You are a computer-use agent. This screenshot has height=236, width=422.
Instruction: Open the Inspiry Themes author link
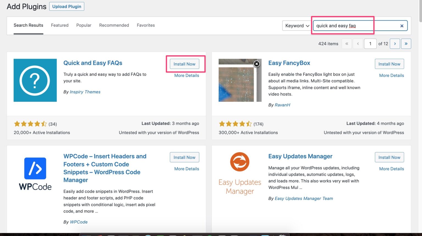(85, 92)
